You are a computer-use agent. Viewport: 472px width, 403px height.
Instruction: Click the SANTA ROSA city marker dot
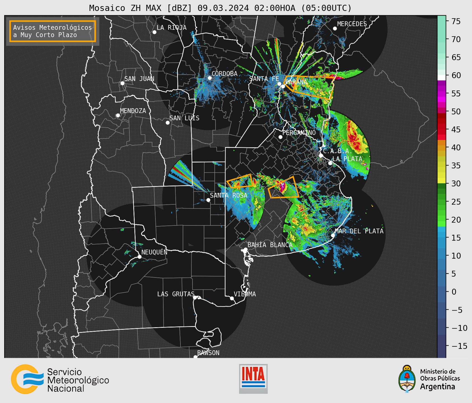tap(208, 200)
